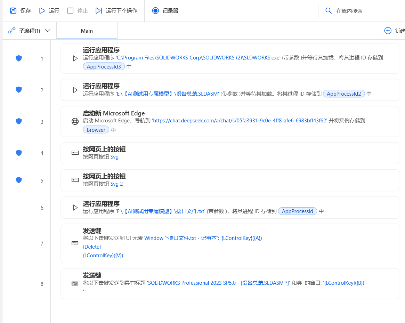Viewport: 405px width, 323px height.
Task: Click the save (保存) disk icon
Action: click(x=13, y=10)
